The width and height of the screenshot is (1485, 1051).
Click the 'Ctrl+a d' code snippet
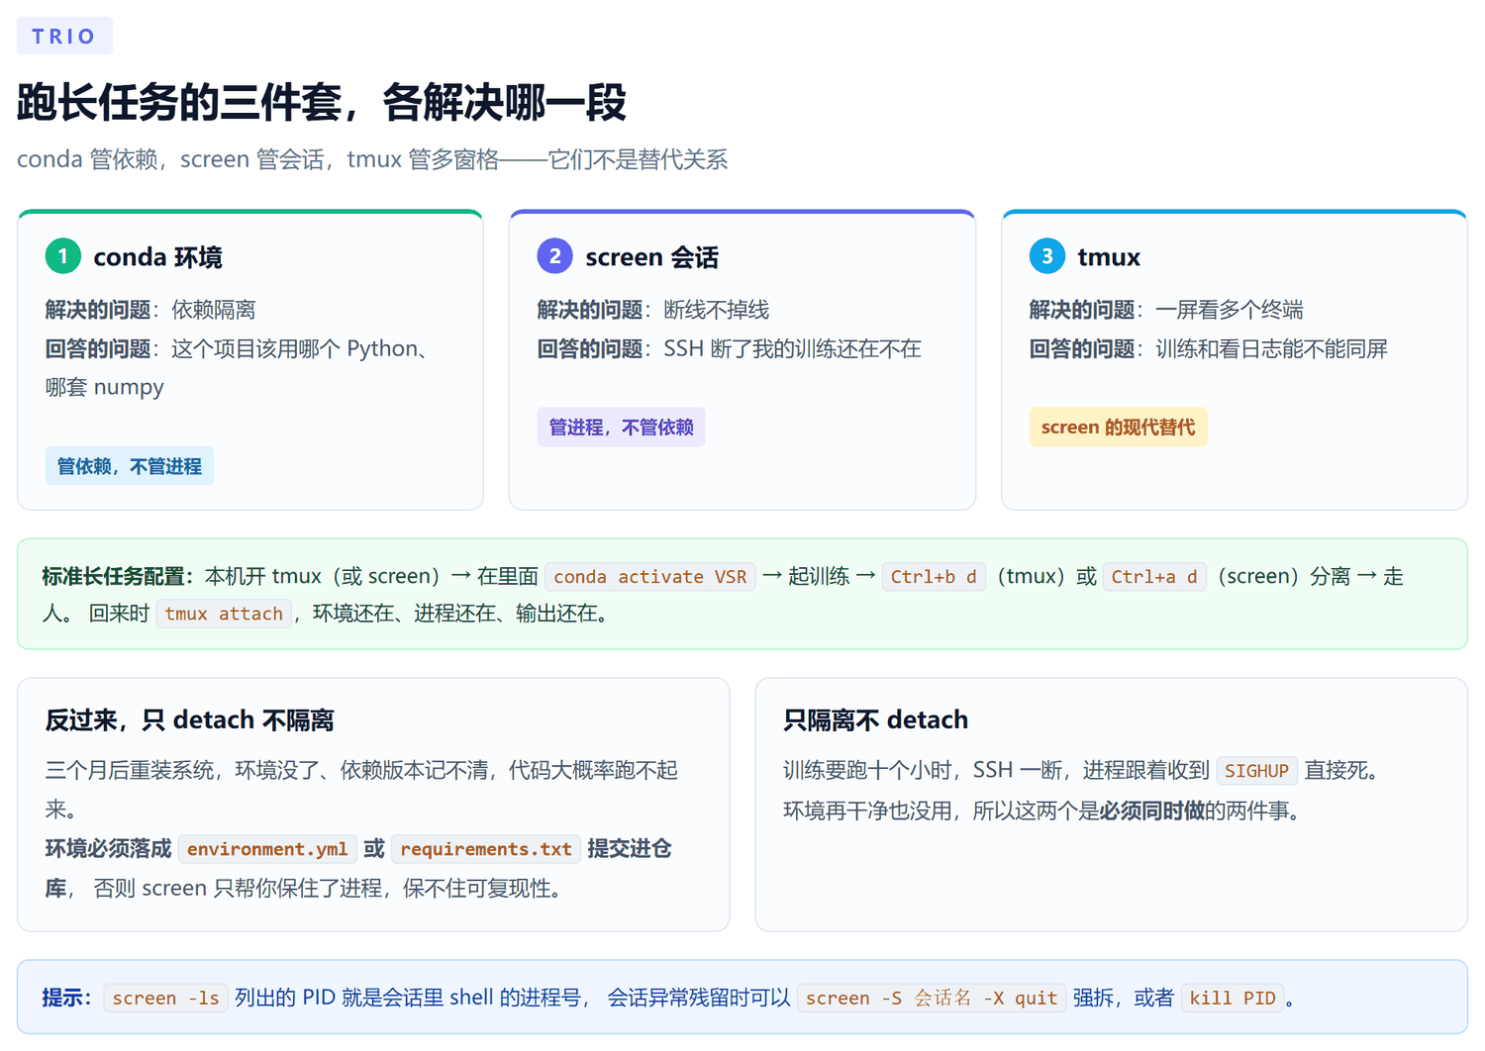(x=1154, y=576)
